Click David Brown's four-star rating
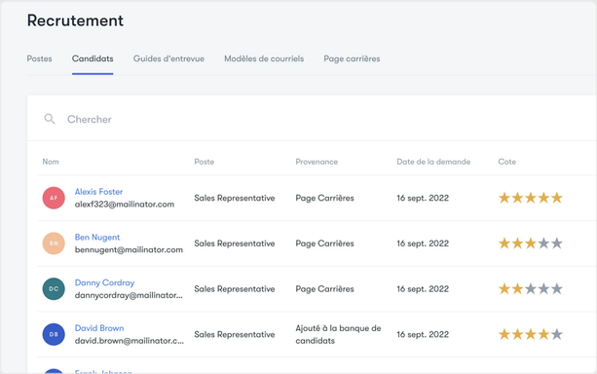 coord(531,334)
